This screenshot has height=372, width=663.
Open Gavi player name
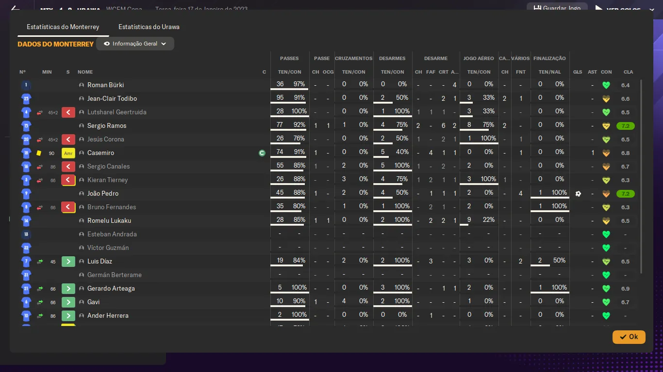[94, 302]
